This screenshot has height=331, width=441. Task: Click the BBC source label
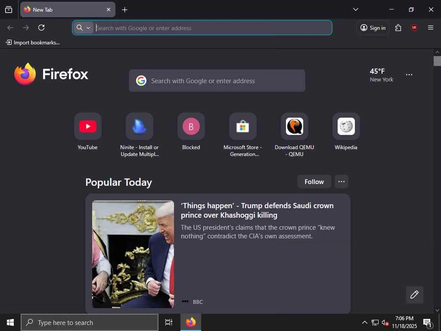198,302
